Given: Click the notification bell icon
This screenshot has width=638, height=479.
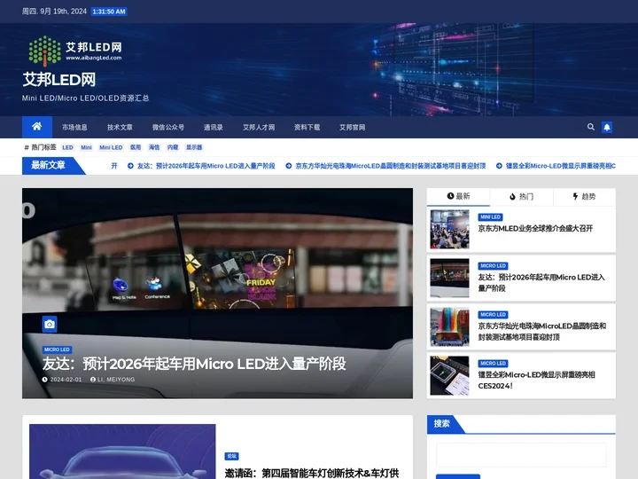Looking at the screenshot, I should tap(607, 128).
